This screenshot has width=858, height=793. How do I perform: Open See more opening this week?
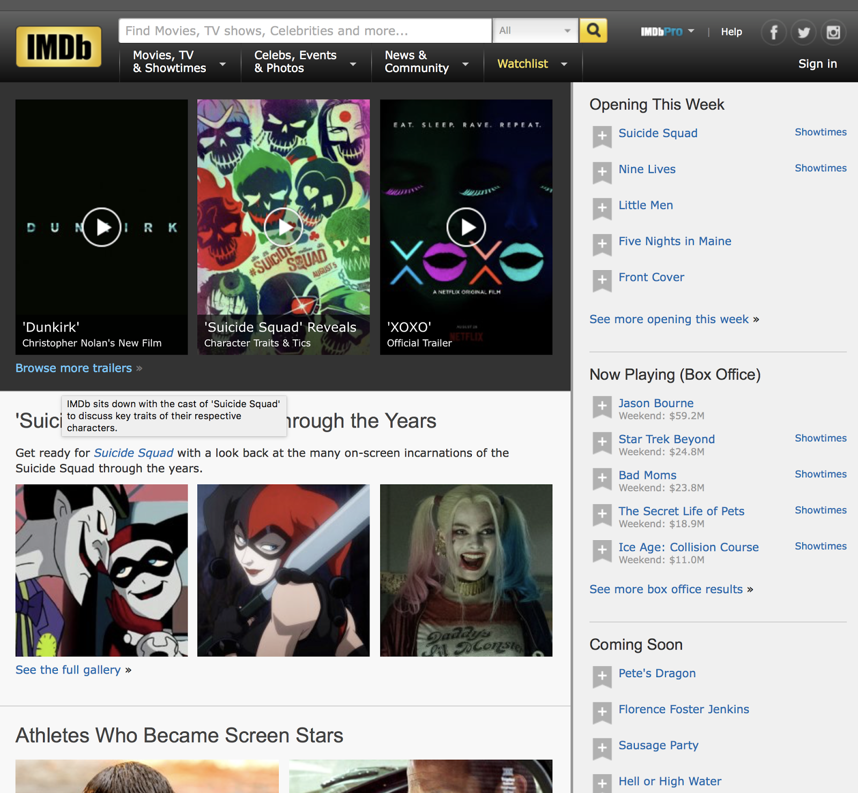tap(669, 319)
